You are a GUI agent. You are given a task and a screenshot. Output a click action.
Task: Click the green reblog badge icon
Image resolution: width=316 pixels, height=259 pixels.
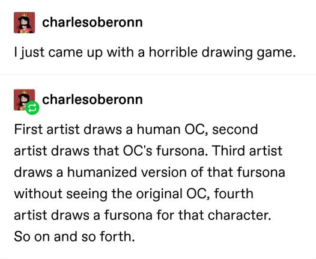click(x=32, y=108)
